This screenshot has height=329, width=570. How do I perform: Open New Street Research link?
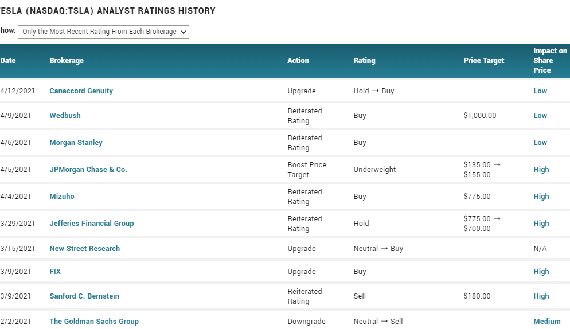tap(85, 249)
